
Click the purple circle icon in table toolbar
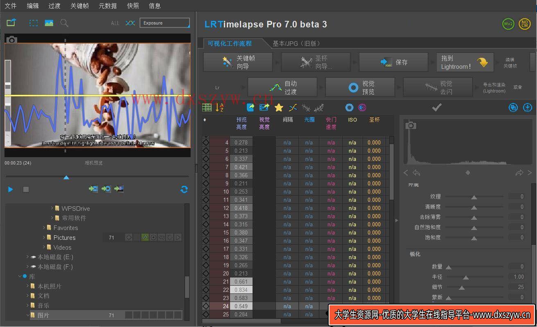(x=362, y=108)
